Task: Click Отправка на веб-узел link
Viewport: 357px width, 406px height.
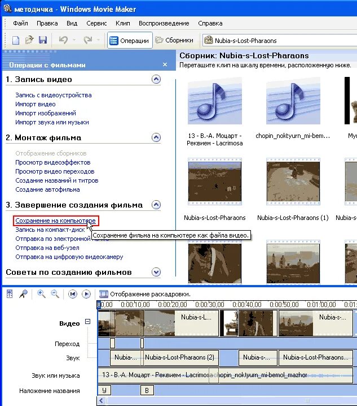Action: (x=47, y=248)
